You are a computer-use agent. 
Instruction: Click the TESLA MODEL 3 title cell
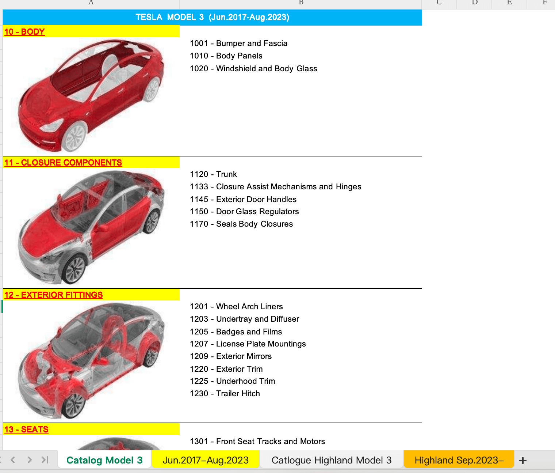point(213,17)
